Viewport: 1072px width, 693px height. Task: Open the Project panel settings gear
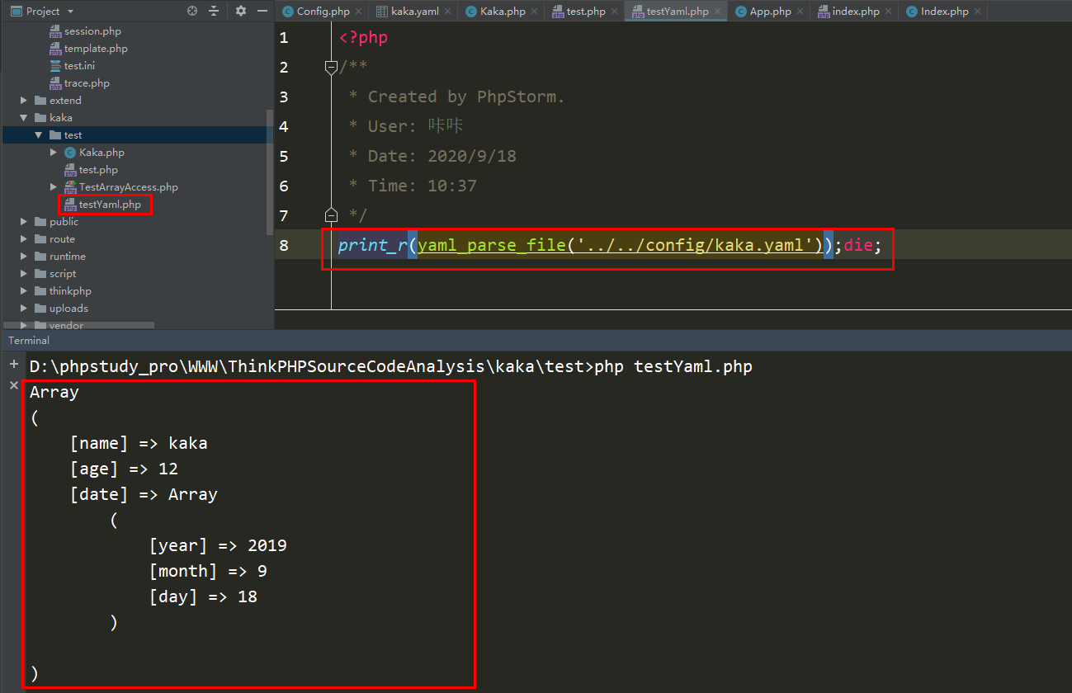pyautogui.click(x=241, y=11)
